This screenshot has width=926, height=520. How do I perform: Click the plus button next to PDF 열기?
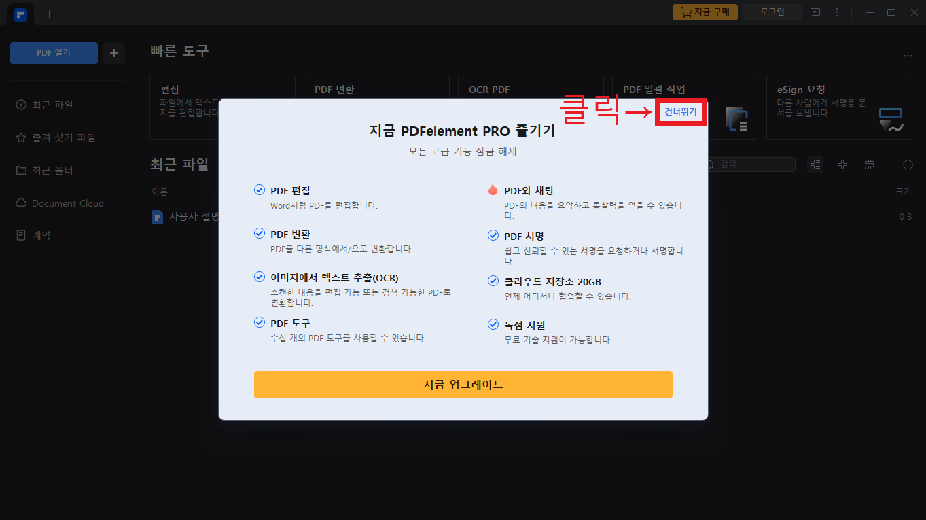tap(114, 52)
